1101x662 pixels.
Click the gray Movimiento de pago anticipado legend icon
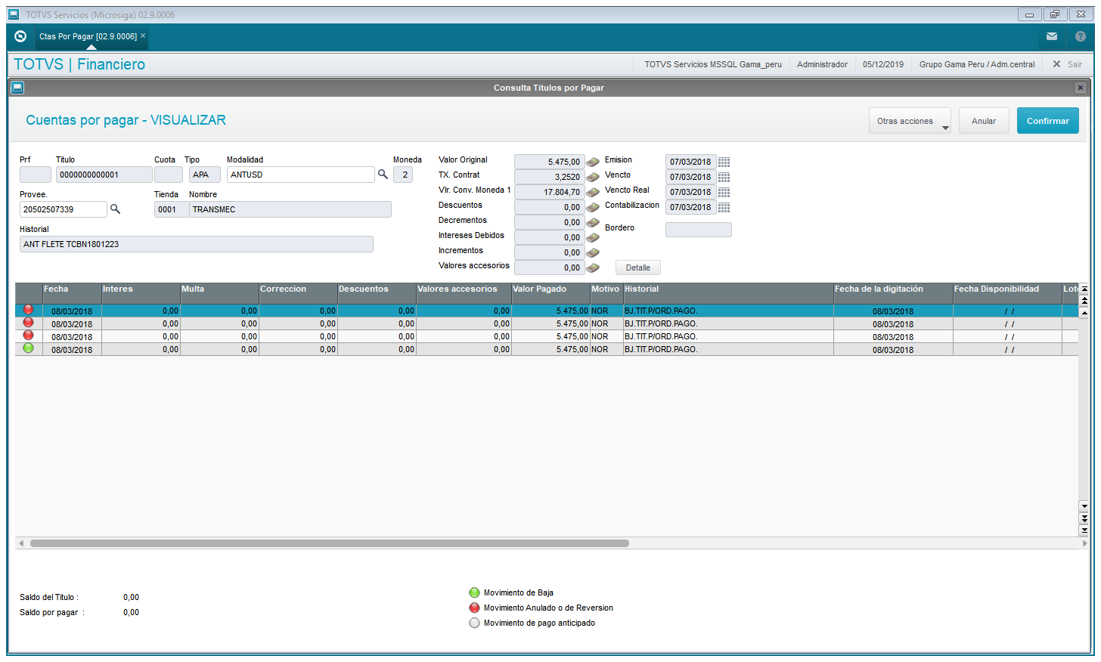click(x=474, y=623)
